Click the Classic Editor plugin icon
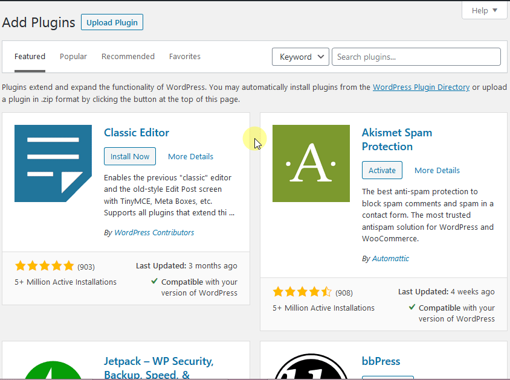Screen dimensions: 510x380 tap(53, 163)
